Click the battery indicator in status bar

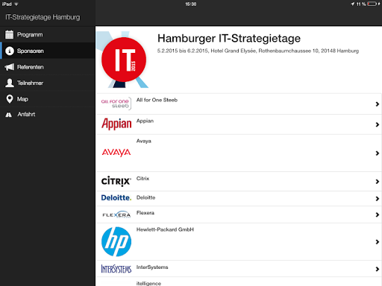[372, 4]
